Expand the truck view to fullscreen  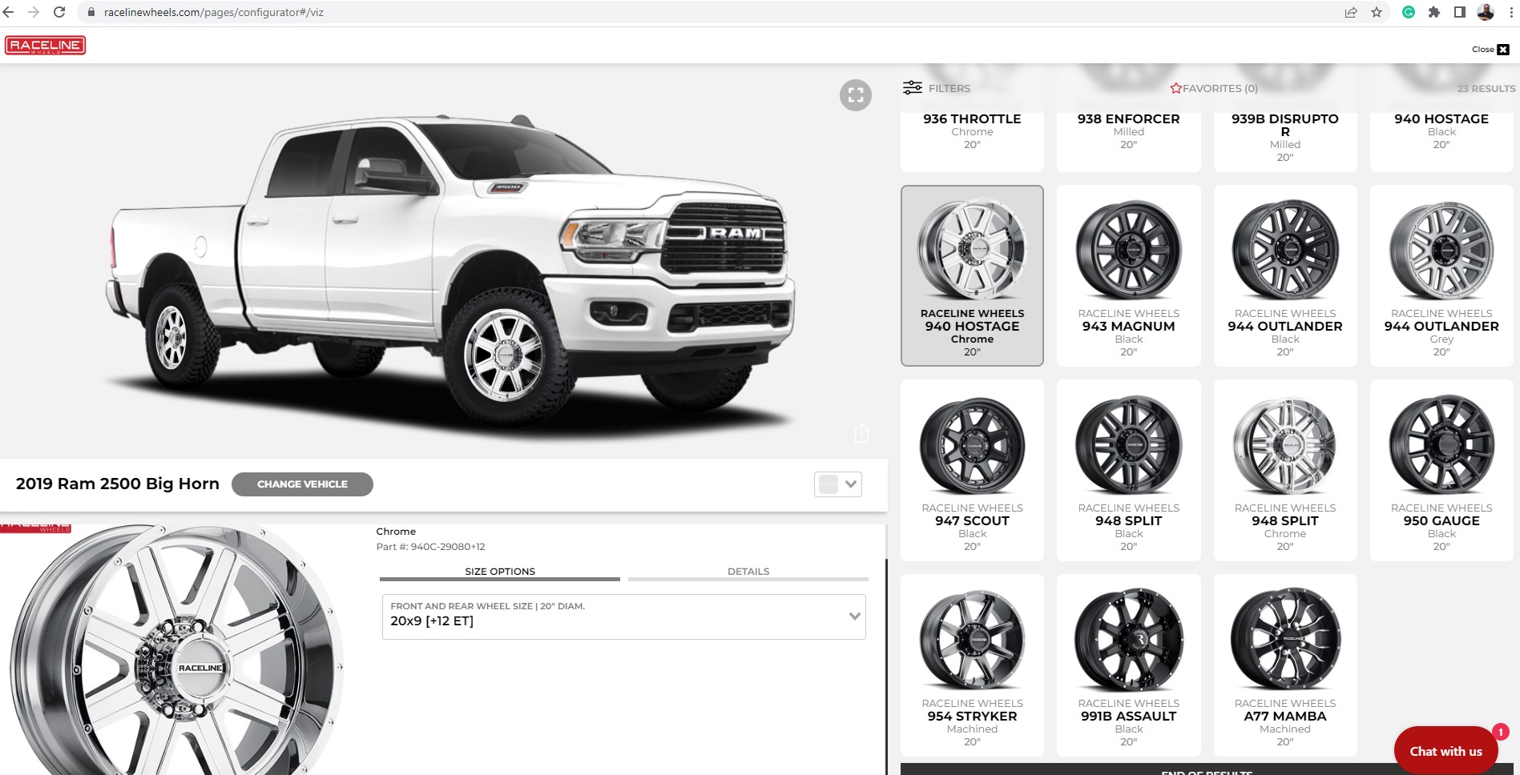[856, 95]
